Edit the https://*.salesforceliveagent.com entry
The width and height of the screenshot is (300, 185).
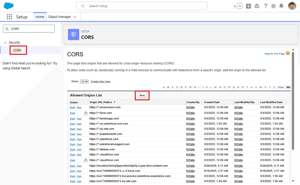tap(72, 145)
